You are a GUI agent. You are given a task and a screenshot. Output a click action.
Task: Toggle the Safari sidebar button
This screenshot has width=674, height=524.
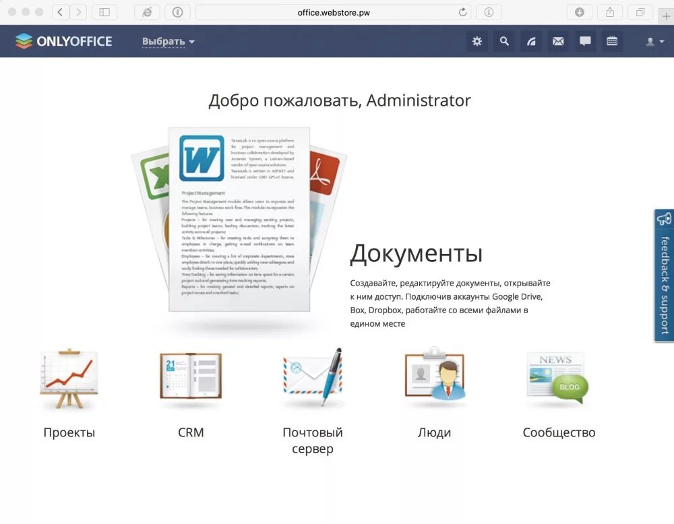pos(104,12)
